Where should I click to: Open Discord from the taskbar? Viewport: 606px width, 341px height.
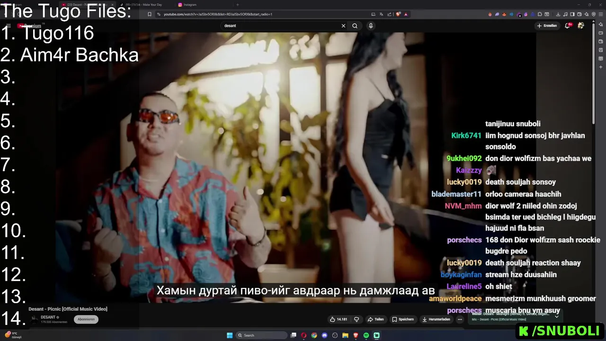324,335
